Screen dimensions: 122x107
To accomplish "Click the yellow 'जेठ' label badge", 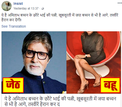I will [x=13, y=85].
